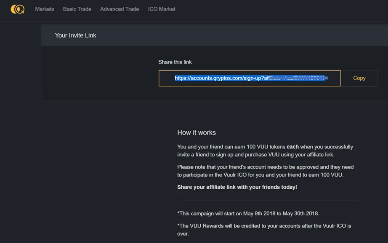
Task: Copy the invite link
Action: tap(359, 78)
